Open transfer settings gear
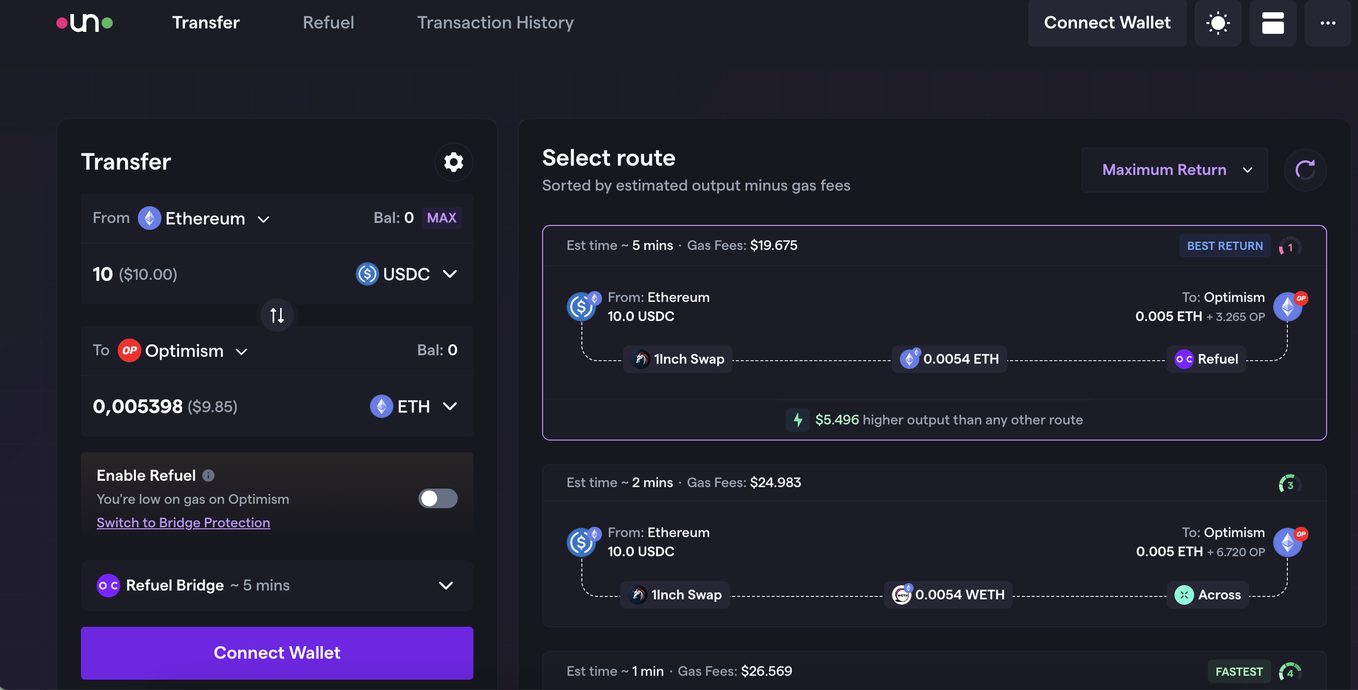The image size is (1358, 690). (x=453, y=162)
